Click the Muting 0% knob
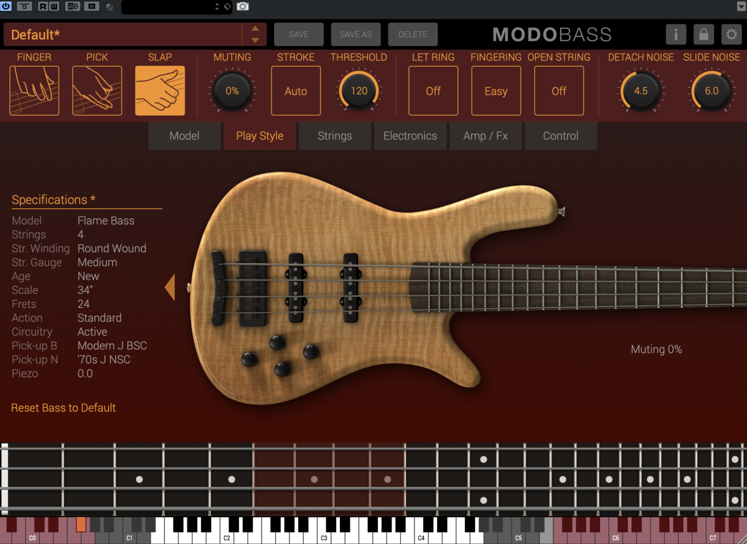This screenshot has width=747, height=544. coord(232,91)
